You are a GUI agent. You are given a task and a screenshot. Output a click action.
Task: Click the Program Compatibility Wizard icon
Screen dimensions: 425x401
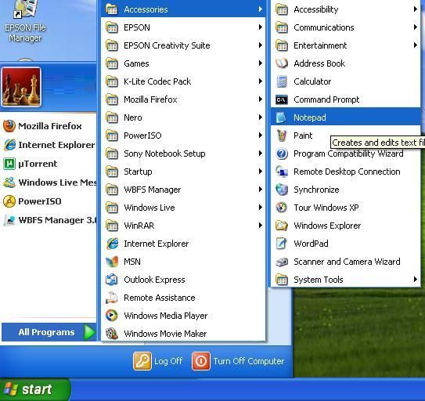[x=282, y=154]
